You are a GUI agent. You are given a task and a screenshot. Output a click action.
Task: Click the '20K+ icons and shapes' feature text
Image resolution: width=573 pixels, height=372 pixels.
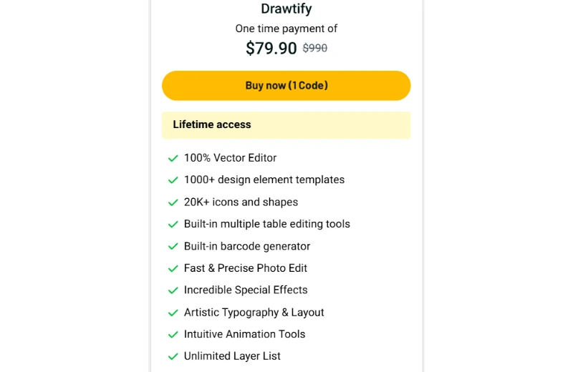click(241, 202)
